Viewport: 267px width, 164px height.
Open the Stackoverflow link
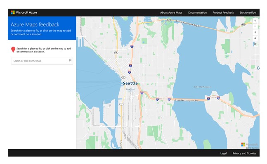248,13
